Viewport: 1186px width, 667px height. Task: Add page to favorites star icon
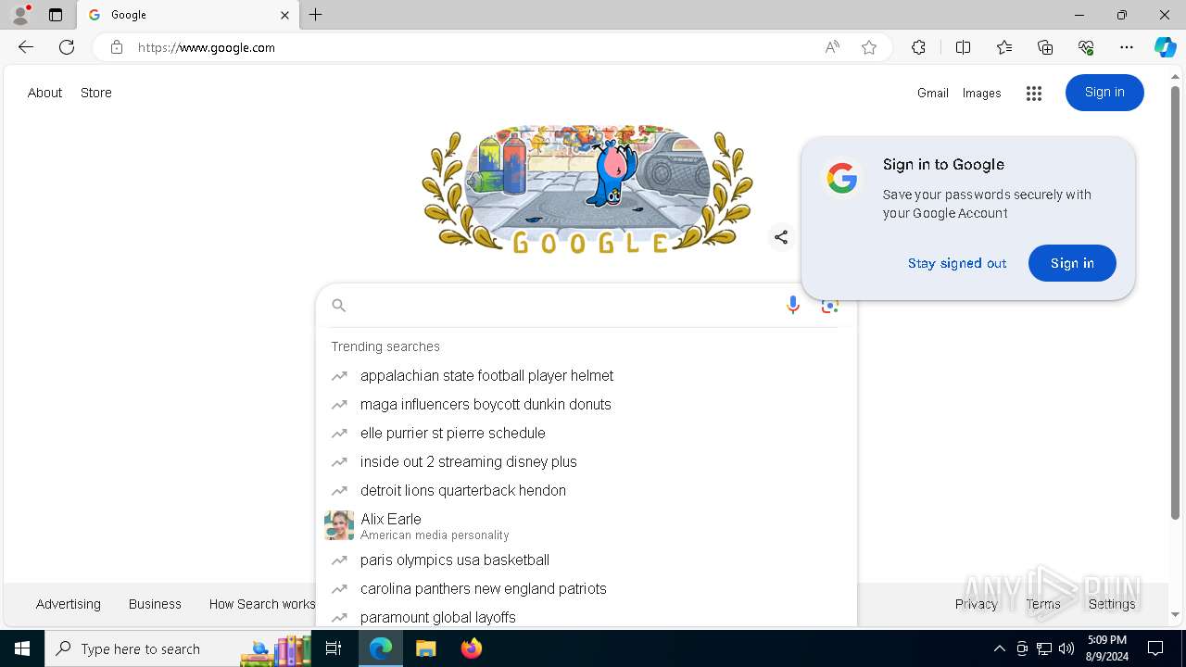869,47
